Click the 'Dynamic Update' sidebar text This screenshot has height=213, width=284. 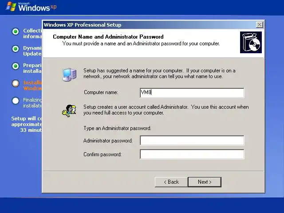[32, 51]
